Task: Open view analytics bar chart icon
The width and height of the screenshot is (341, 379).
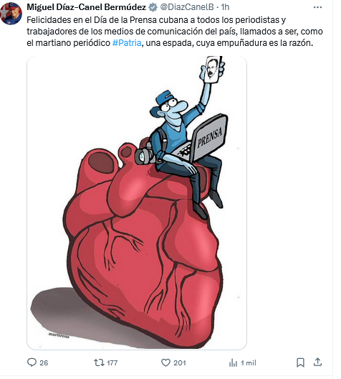Action: coord(233,362)
